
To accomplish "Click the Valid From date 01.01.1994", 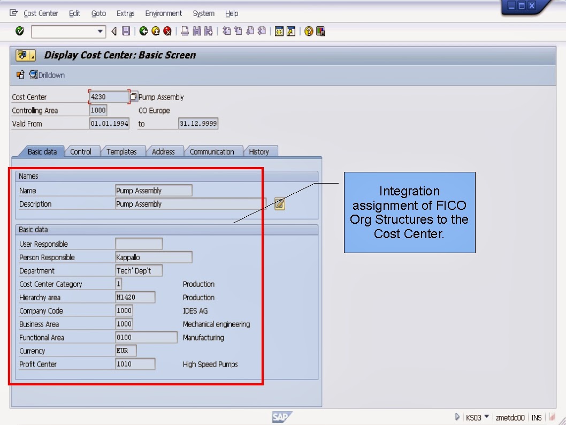I will point(109,124).
